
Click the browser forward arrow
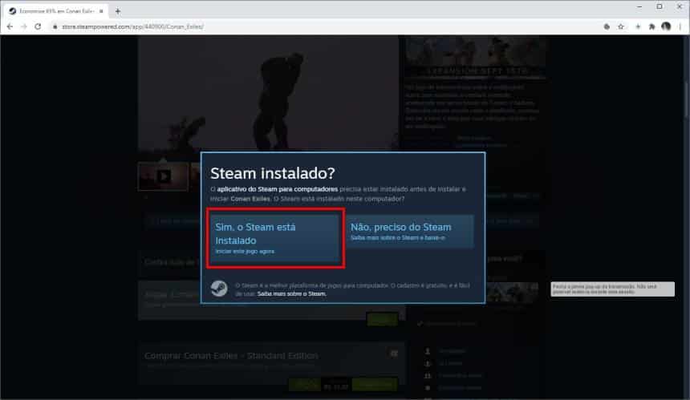coord(24,26)
